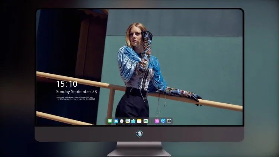Open the green Messages app in dock
The height and width of the screenshot is (157, 279).
coord(110,121)
